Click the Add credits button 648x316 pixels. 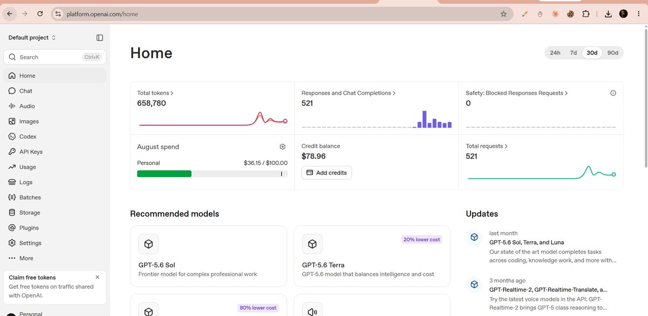pyautogui.click(x=326, y=173)
